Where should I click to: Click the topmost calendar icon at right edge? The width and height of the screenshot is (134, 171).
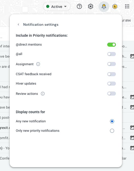click(x=132, y=56)
